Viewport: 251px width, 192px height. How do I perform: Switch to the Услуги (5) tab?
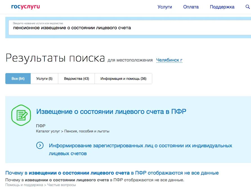pos(44,78)
